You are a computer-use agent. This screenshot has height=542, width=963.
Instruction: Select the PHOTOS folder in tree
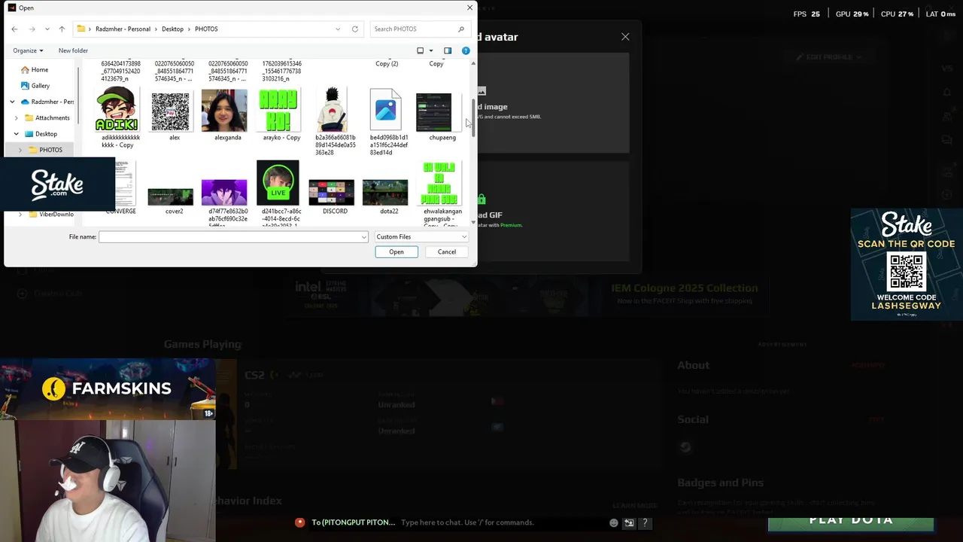coord(50,150)
